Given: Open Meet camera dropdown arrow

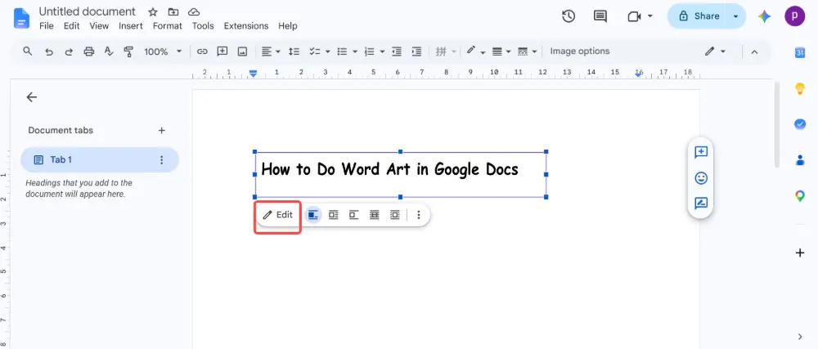Looking at the screenshot, I should [650, 16].
